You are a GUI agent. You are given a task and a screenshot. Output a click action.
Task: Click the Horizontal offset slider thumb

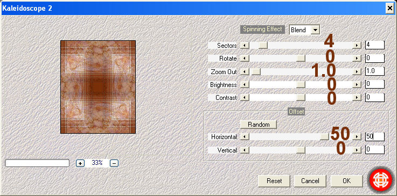click(x=324, y=137)
